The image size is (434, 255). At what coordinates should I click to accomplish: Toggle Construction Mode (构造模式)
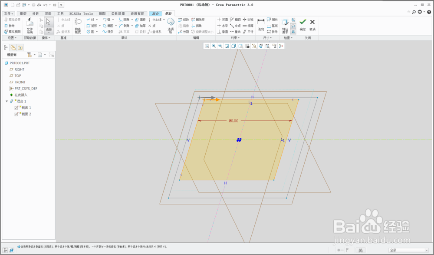click(x=78, y=26)
